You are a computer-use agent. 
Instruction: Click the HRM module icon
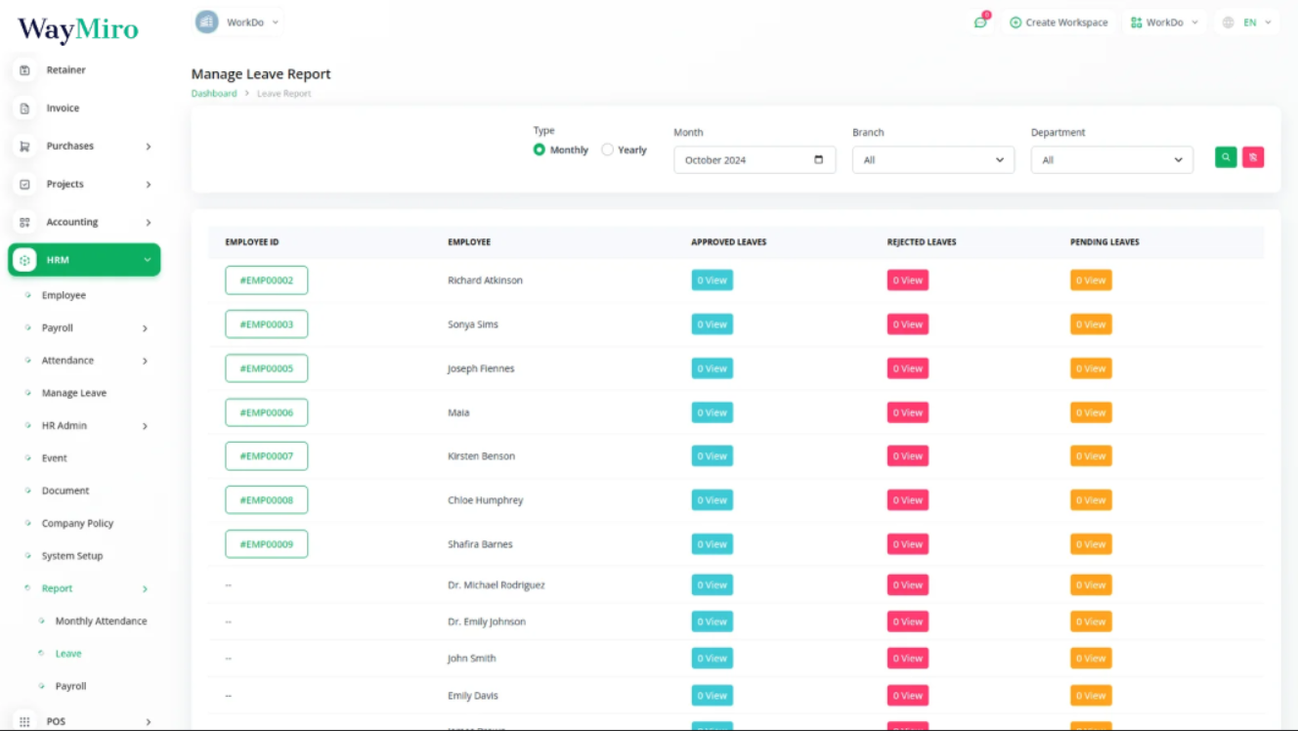tap(25, 260)
